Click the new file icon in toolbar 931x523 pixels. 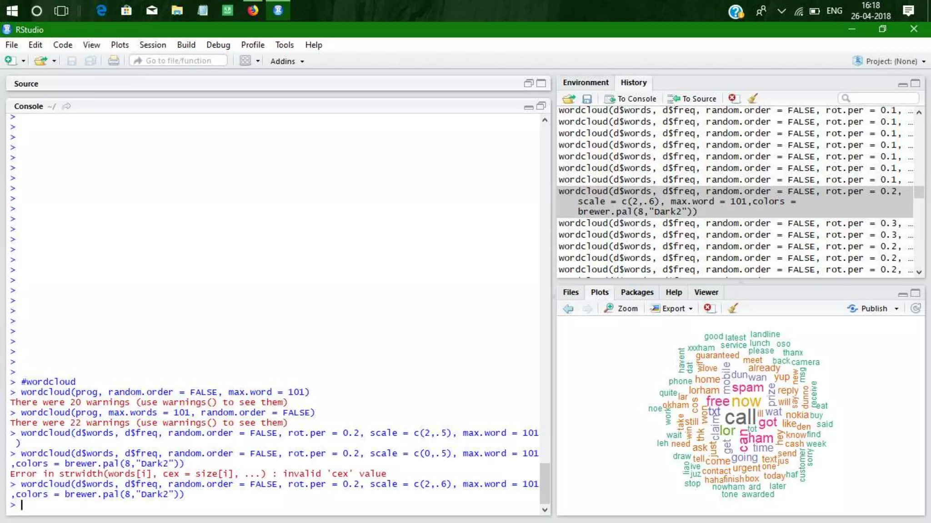coord(10,61)
